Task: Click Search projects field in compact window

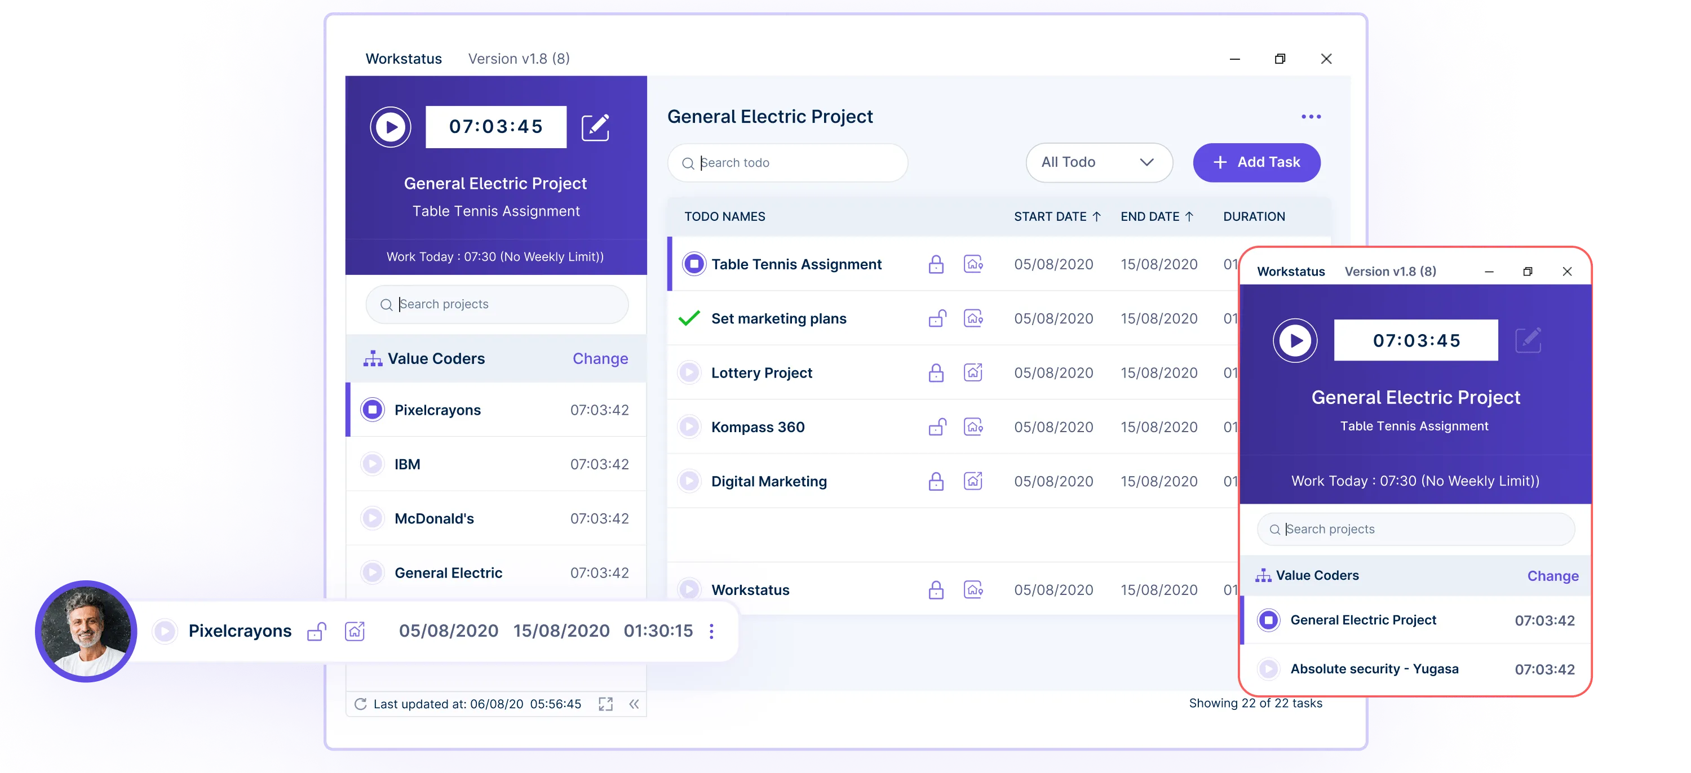Action: (1415, 529)
